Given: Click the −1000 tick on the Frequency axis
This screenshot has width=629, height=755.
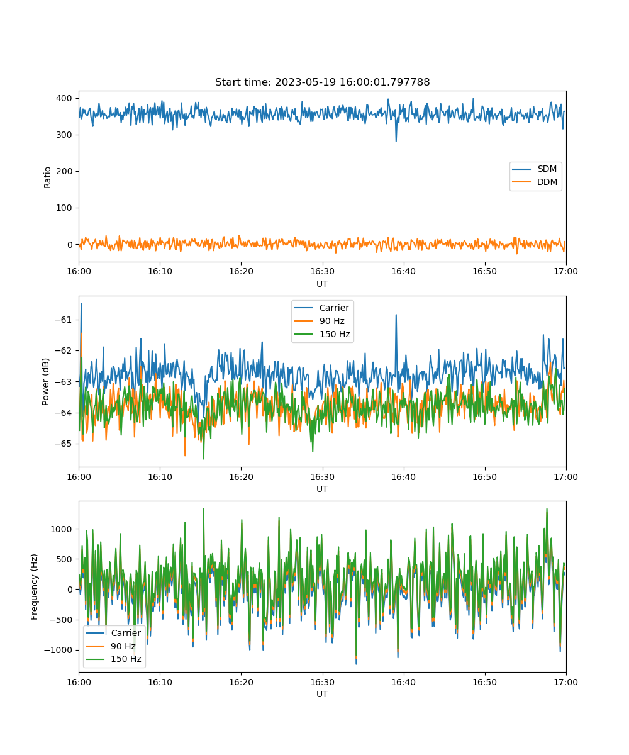Looking at the screenshot, I should point(58,650).
